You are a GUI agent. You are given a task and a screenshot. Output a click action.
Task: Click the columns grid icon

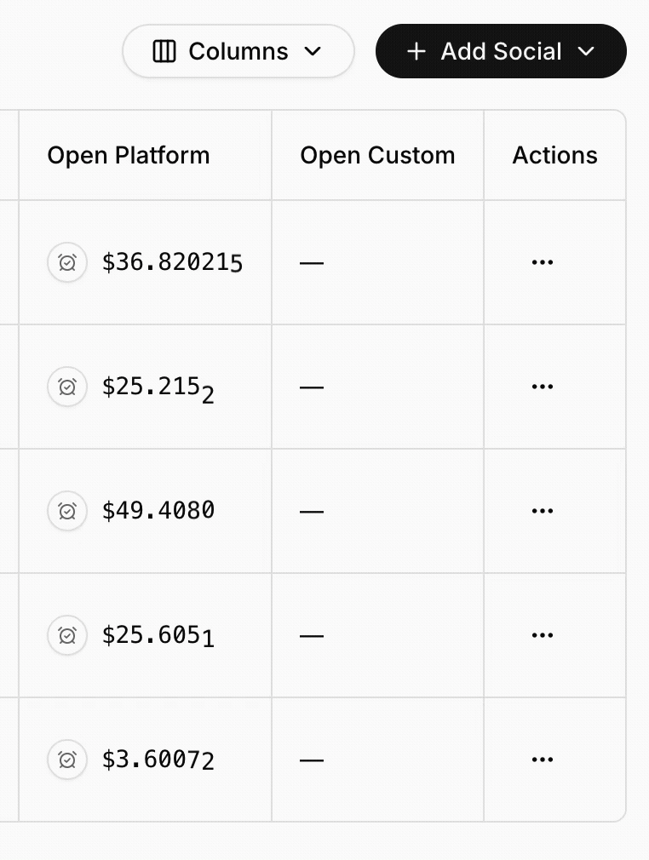coord(164,51)
